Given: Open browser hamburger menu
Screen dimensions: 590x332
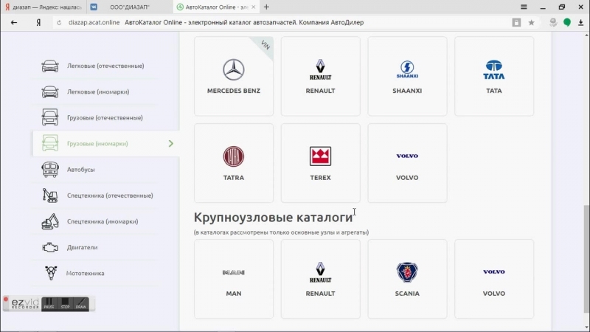Looking at the screenshot, I should 524,7.
